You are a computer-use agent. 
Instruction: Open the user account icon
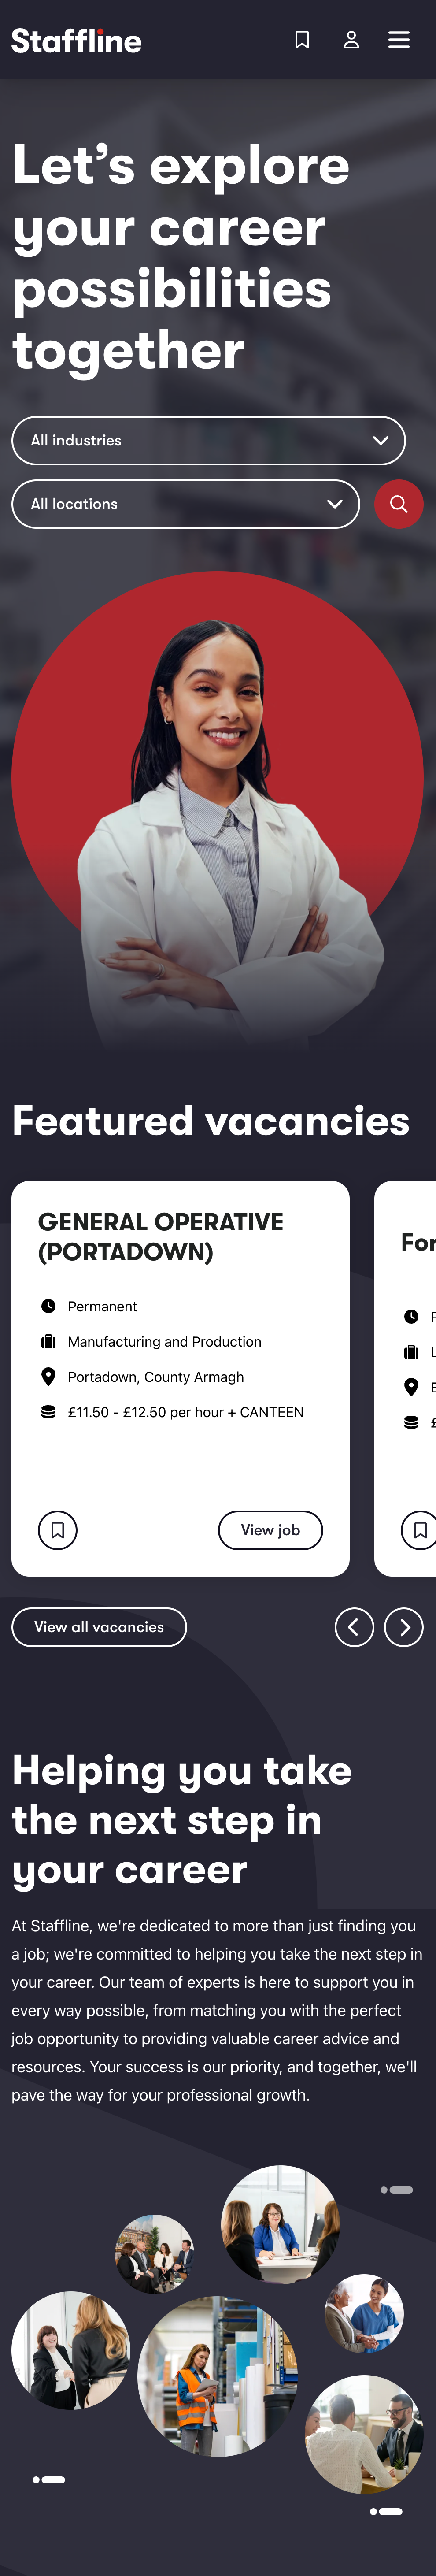[351, 40]
